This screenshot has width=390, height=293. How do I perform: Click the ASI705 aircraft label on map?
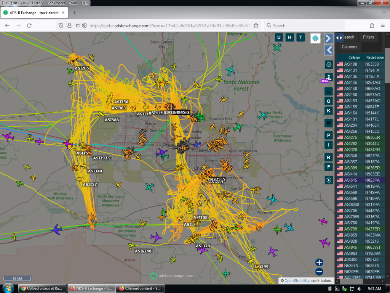[82, 68]
